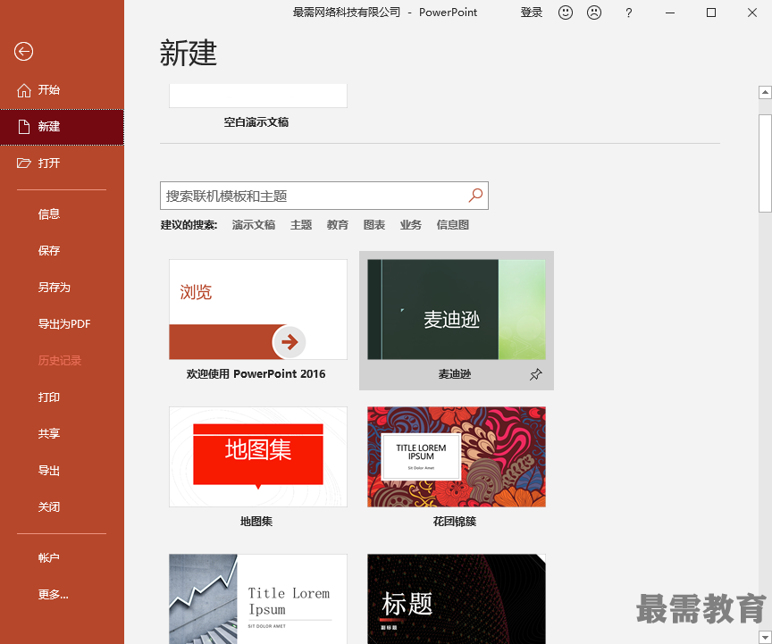Select the 花团锦簇 template thumbnail
Viewport: 772px width, 644px height.
point(457,456)
